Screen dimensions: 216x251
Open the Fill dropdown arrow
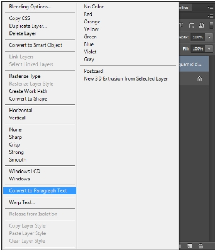209,49
